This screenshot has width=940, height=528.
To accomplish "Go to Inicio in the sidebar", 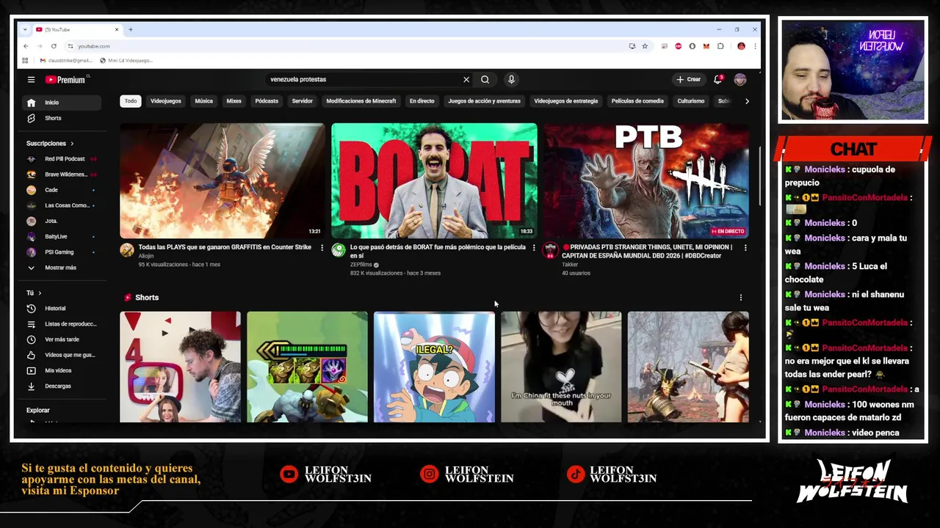I will [x=62, y=103].
